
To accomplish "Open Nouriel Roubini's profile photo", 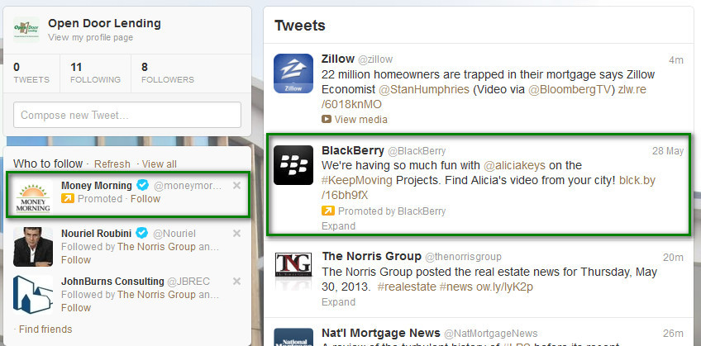I will pos(32,247).
